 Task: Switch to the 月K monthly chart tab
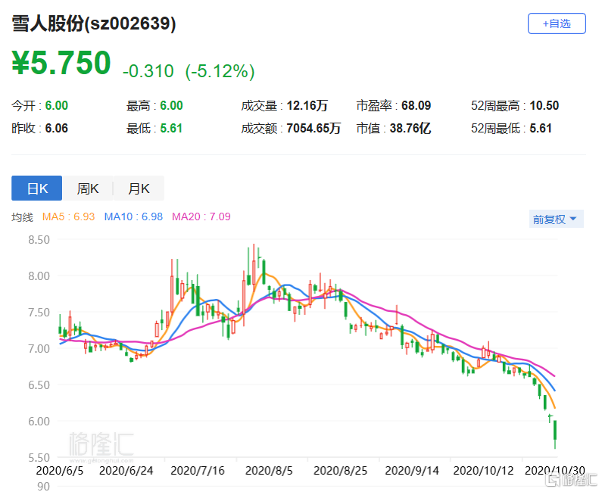pyautogui.click(x=139, y=188)
